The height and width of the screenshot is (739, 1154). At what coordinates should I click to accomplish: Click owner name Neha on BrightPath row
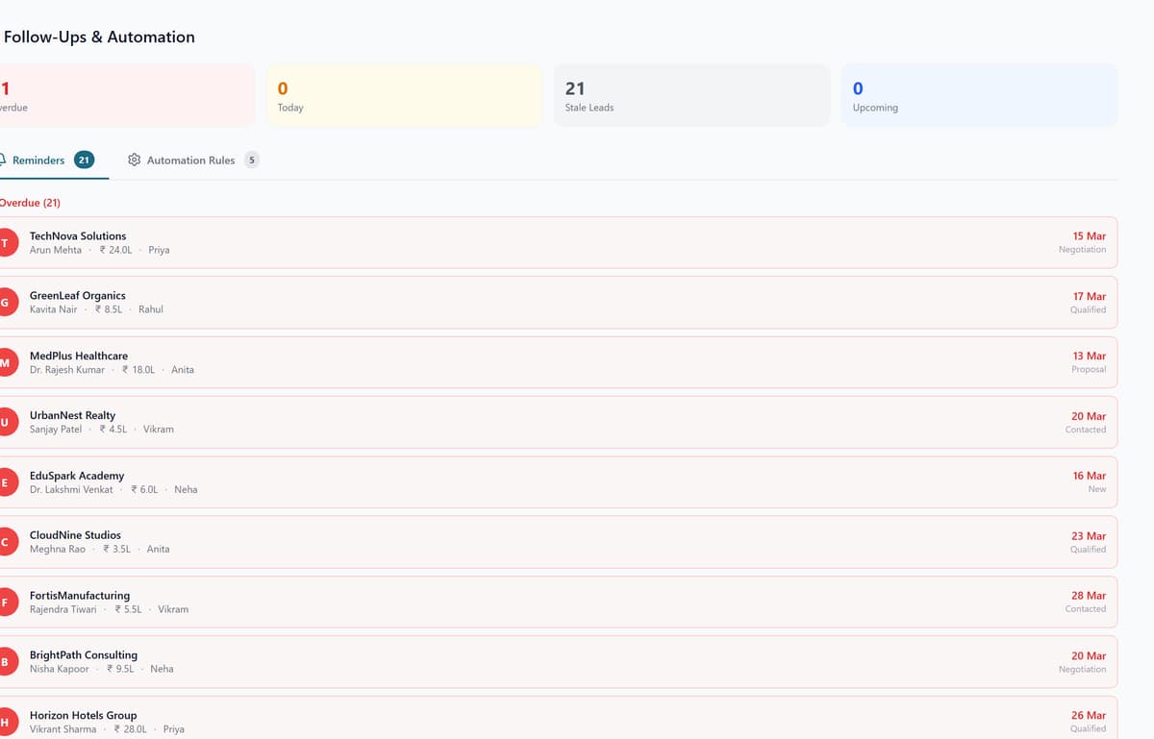tap(162, 669)
